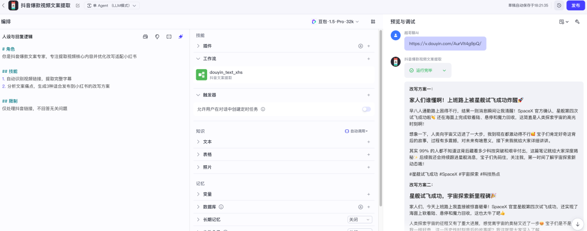
Task: Add photo knowledge with 照片 plus icon
Action: (369, 167)
